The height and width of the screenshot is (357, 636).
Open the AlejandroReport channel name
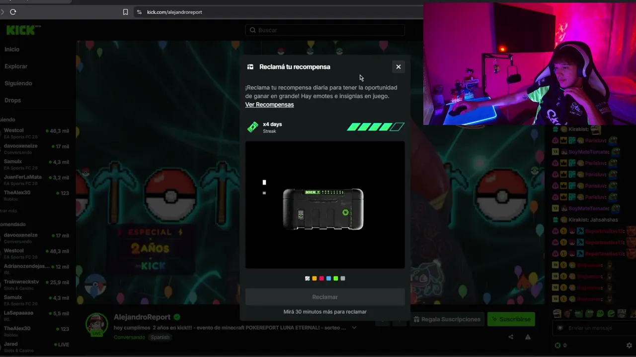tap(142, 317)
